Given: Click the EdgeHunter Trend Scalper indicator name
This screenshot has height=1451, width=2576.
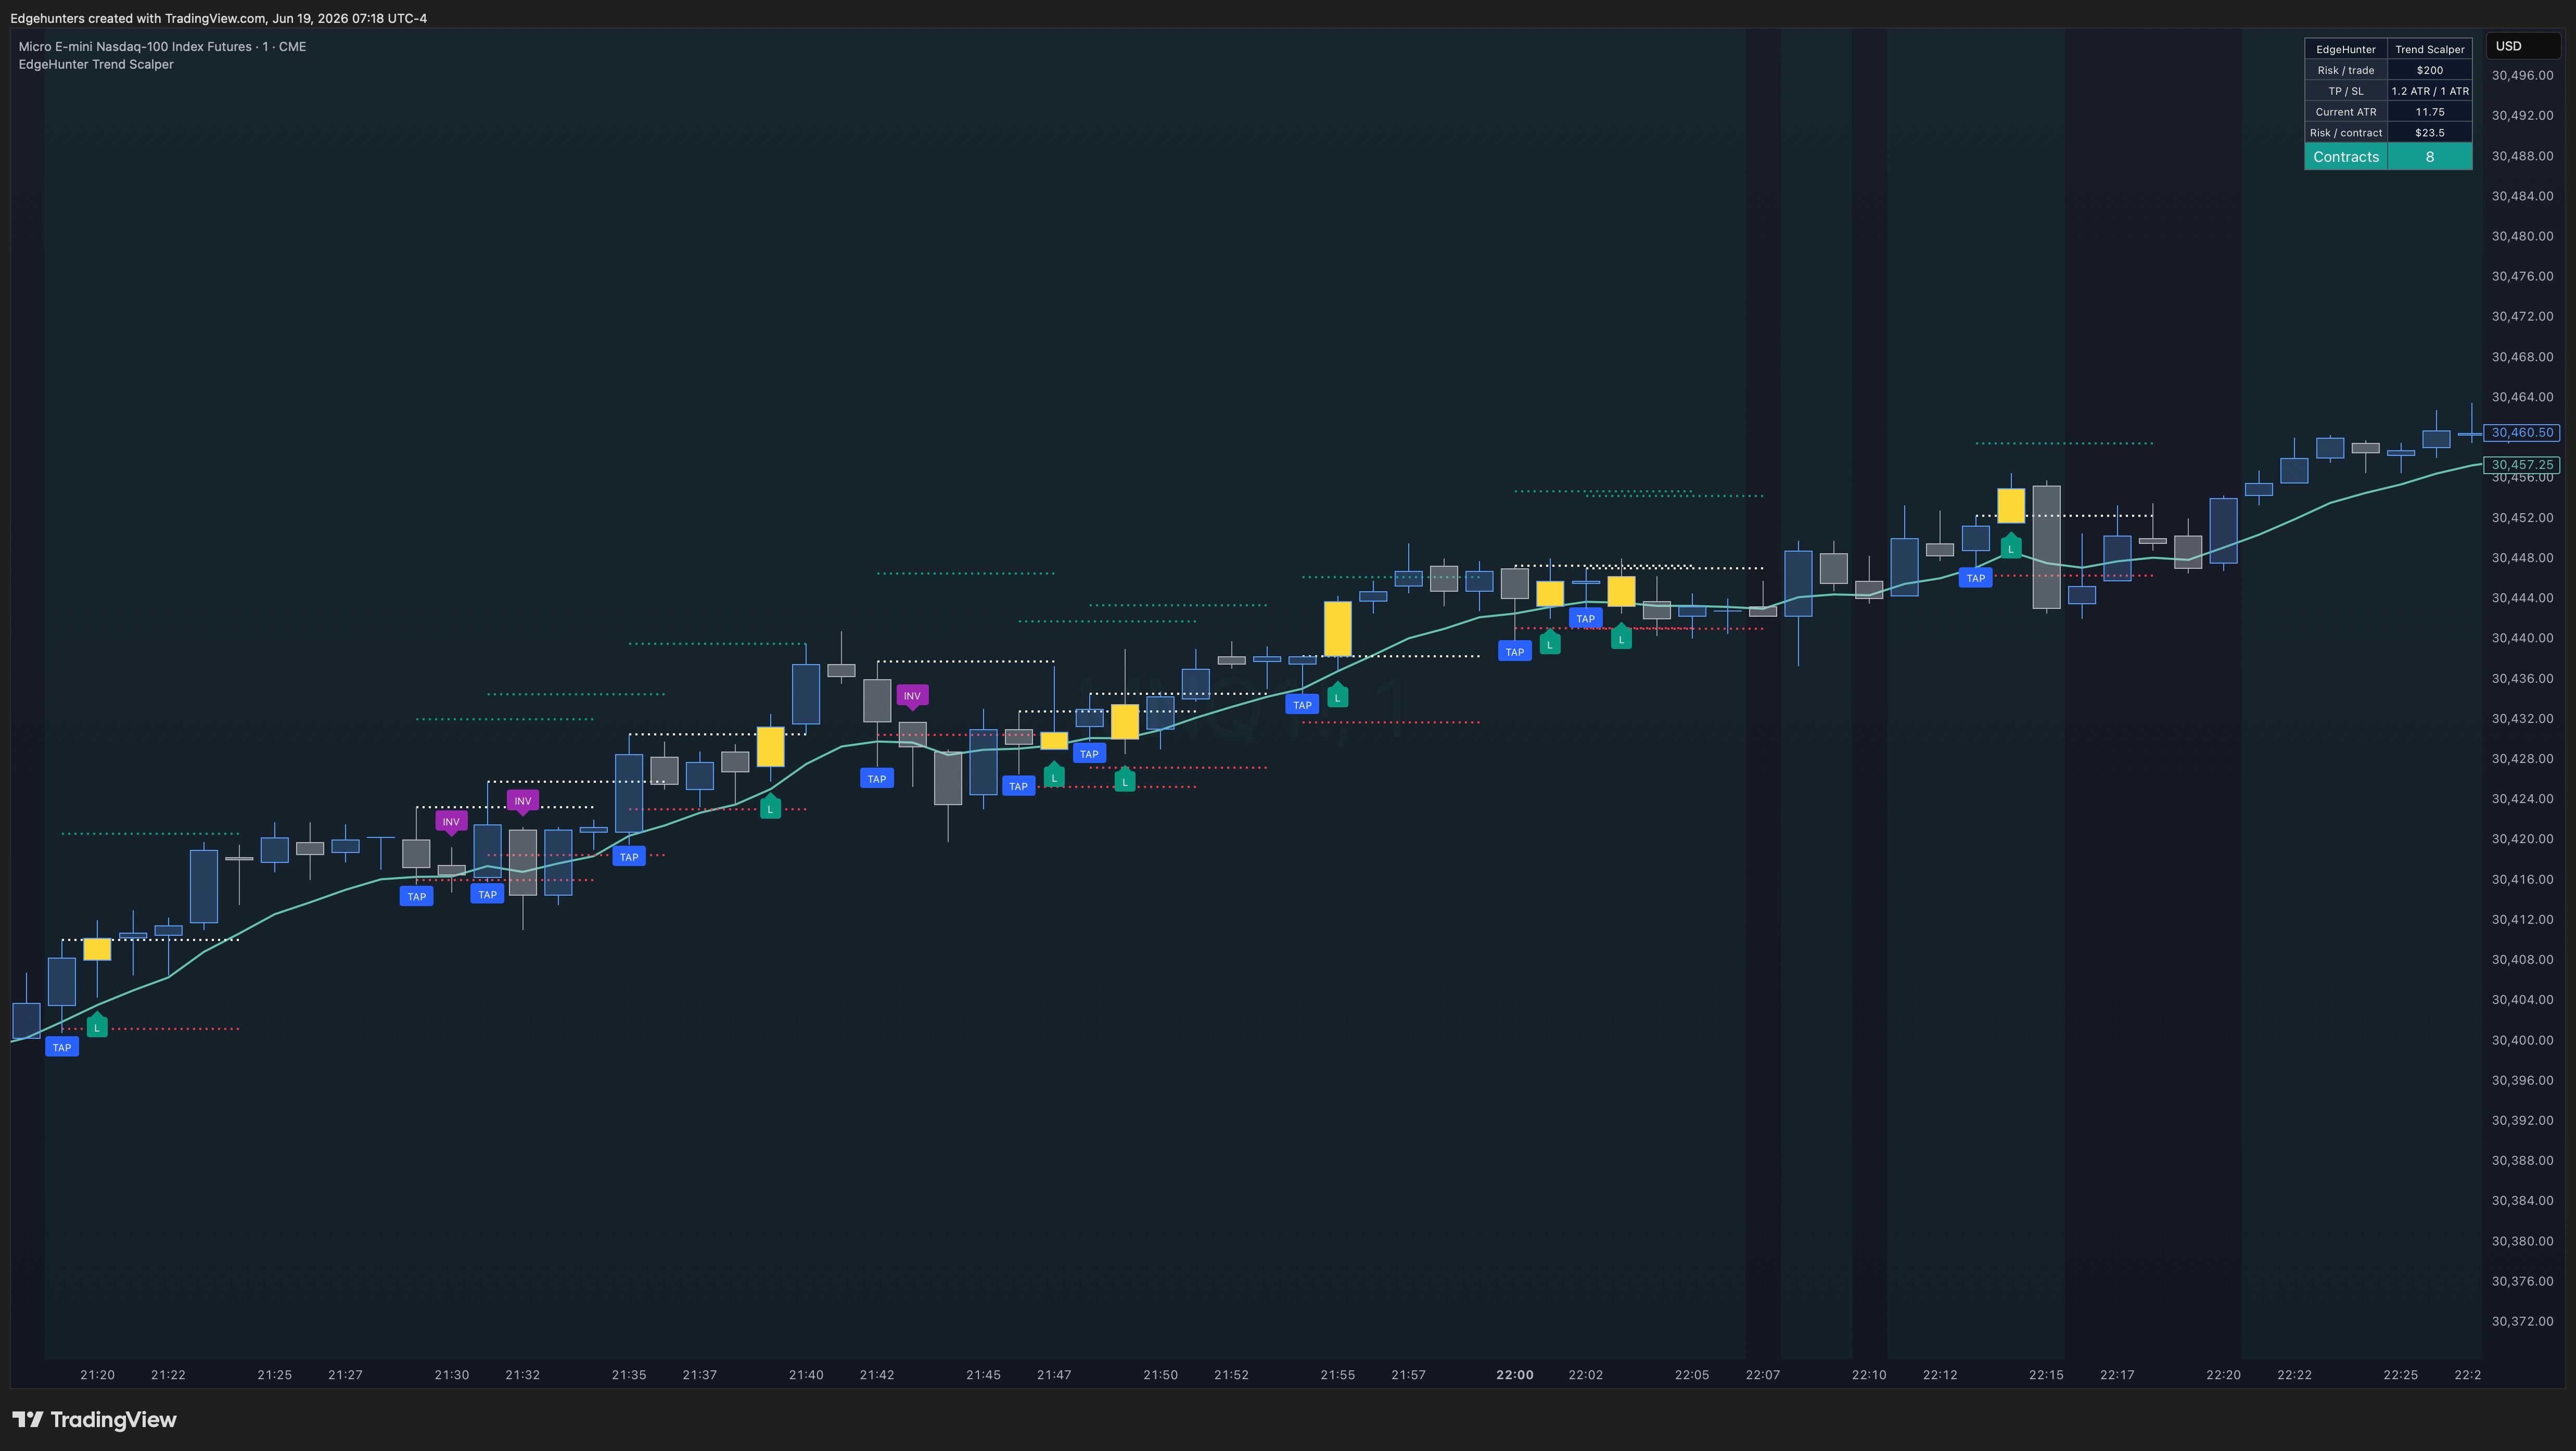Looking at the screenshot, I should pyautogui.click(x=96, y=64).
